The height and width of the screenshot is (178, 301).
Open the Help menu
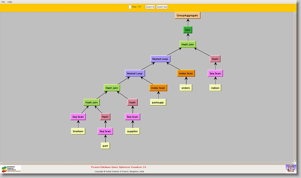coord(10,2)
